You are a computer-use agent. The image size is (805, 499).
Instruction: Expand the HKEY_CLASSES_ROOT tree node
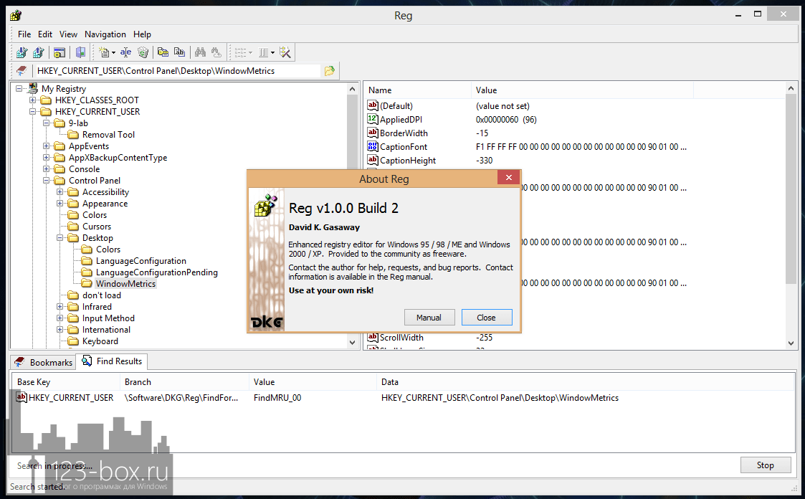click(x=33, y=100)
